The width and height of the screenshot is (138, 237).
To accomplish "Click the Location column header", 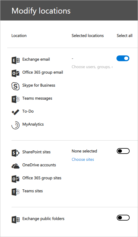I will point(19,36).
